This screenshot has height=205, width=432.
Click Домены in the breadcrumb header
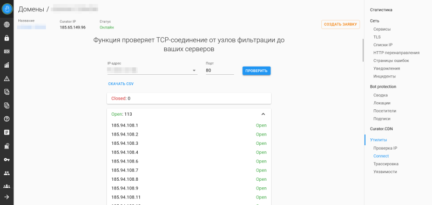pos(31,9)
